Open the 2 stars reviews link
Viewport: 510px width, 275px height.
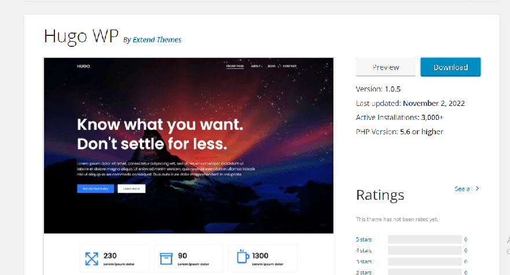pos(364,273)
